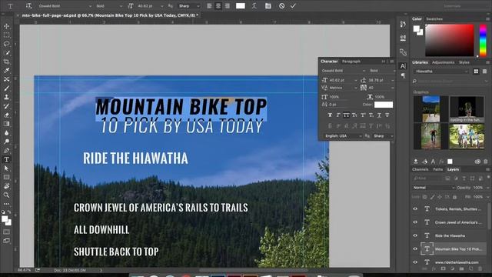Viewport: 492px width, 277px height.
Task: Open layer blend mode Normal dropdown
Action: [x=434, y=188]
